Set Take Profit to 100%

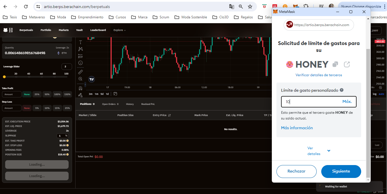point(57,94)
